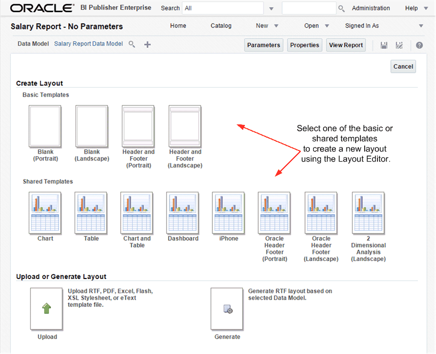This screenshot has height=354, width=436.
Task: Select 2 Dimensional Analysis (Landscape) template
Action: pyautogui.click(x=368, y=213)
